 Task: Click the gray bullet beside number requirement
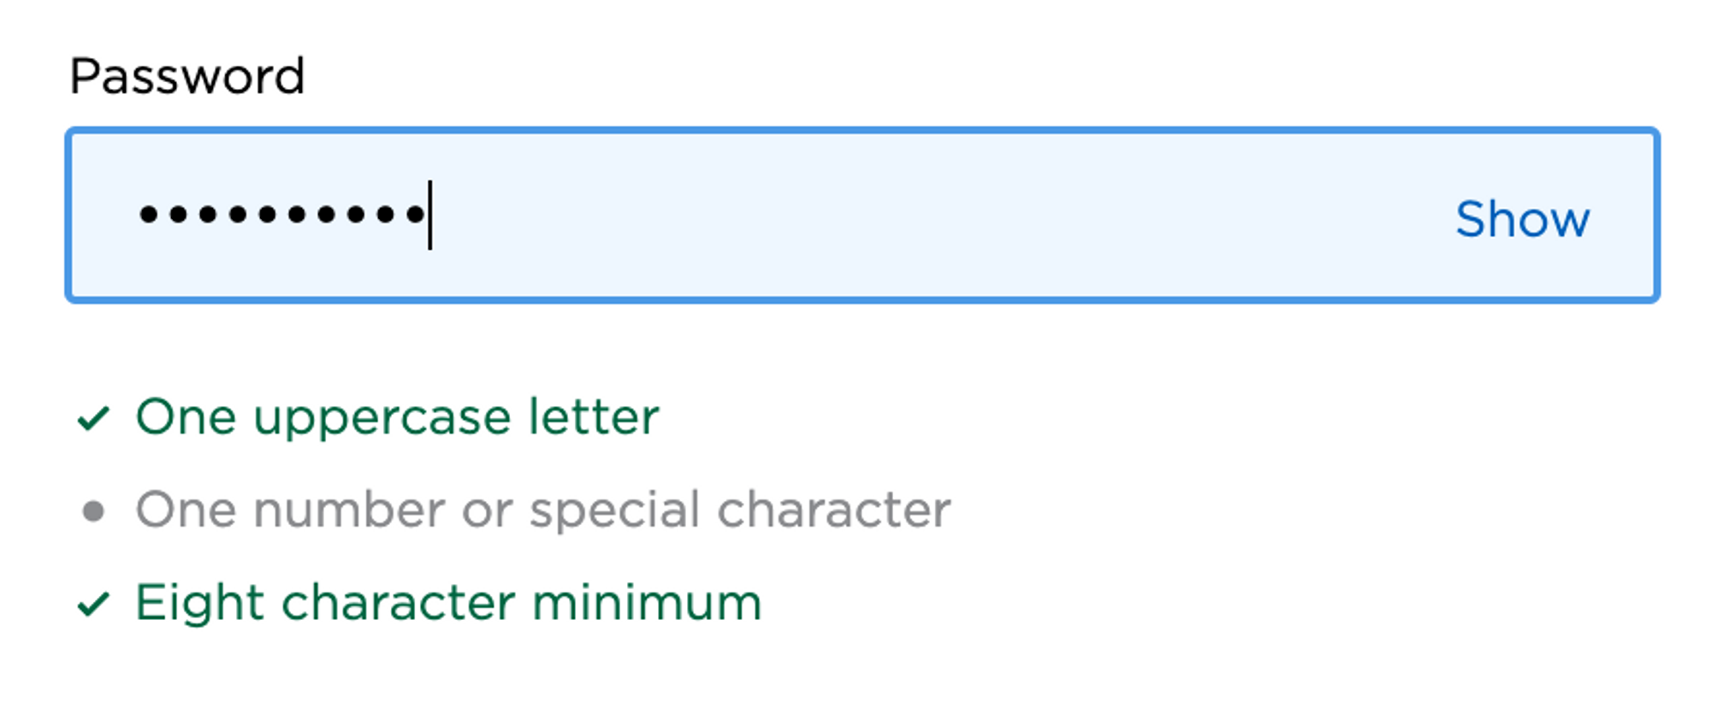(93, 511)
